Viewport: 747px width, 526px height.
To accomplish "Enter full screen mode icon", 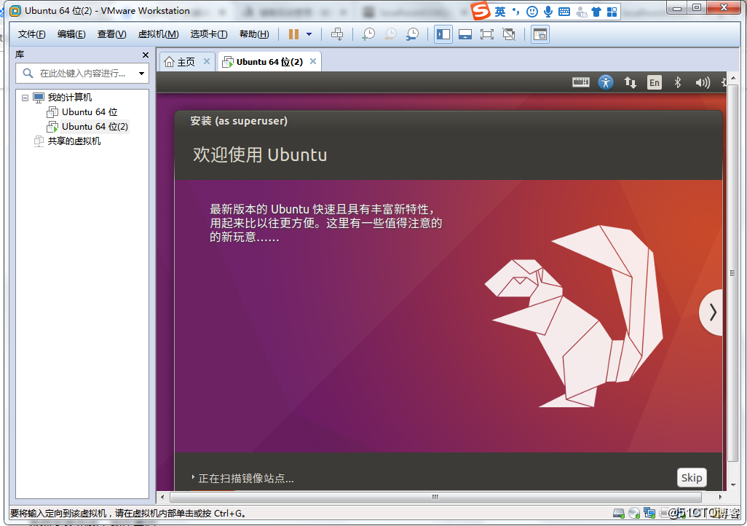I will pos(487,34).
